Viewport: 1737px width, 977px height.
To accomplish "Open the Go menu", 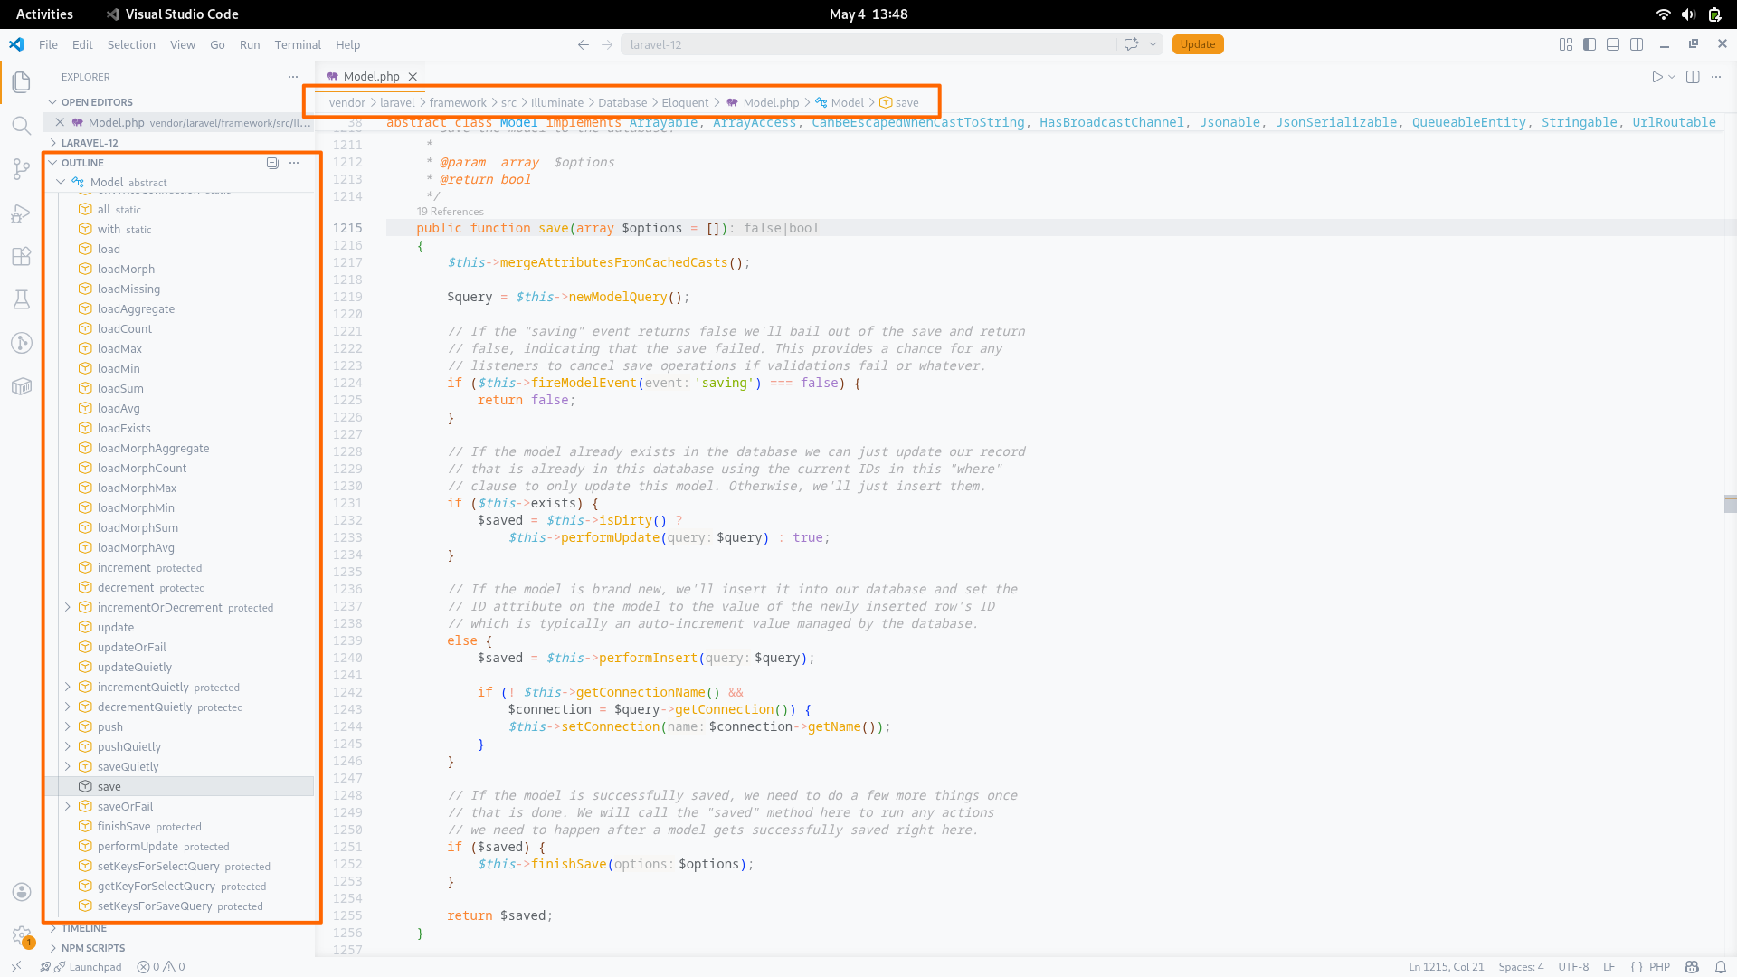I will [x=217, y=44].
